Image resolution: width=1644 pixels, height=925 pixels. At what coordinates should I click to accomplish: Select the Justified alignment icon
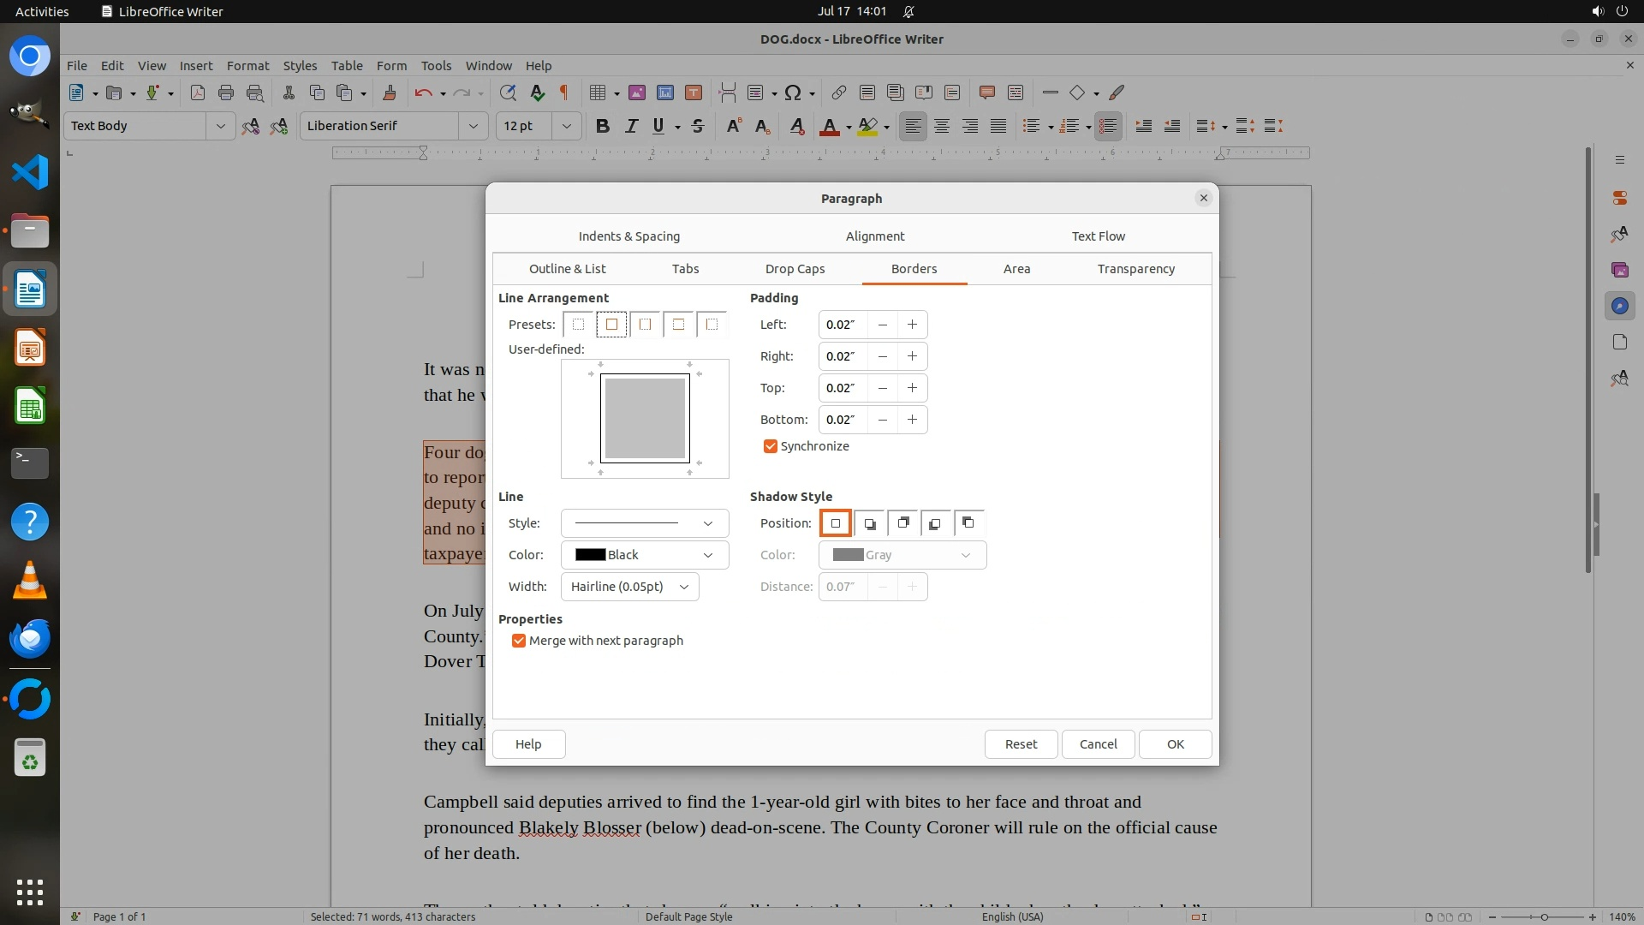998,126
